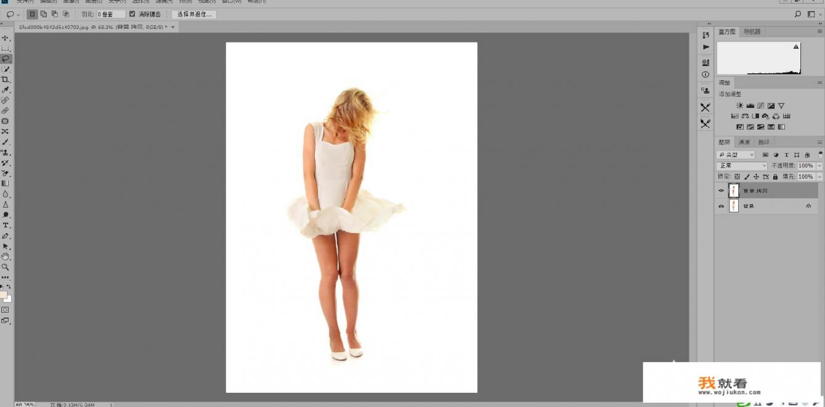Toggle lock transparent pixels icon
This screenshot has height=407, width=825.
pos(737,176)
